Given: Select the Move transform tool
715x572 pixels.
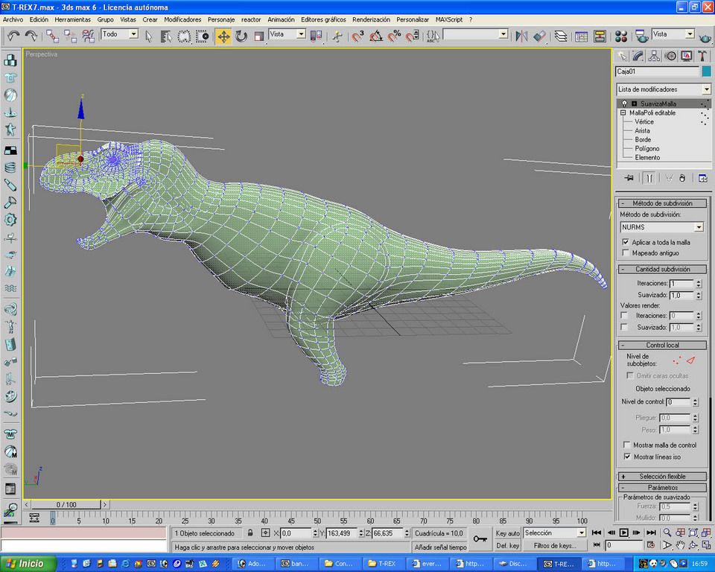Looking at the screenshot, I should click(223, 36).
